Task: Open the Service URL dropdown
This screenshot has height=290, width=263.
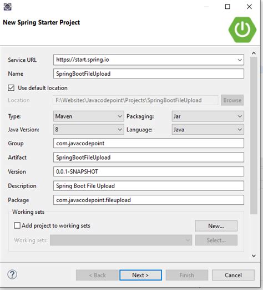Action: 240,60
